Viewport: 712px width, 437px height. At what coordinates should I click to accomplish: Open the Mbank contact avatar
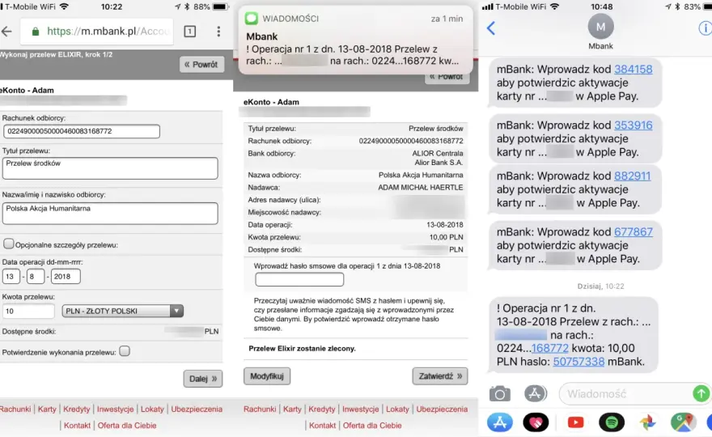600,27
